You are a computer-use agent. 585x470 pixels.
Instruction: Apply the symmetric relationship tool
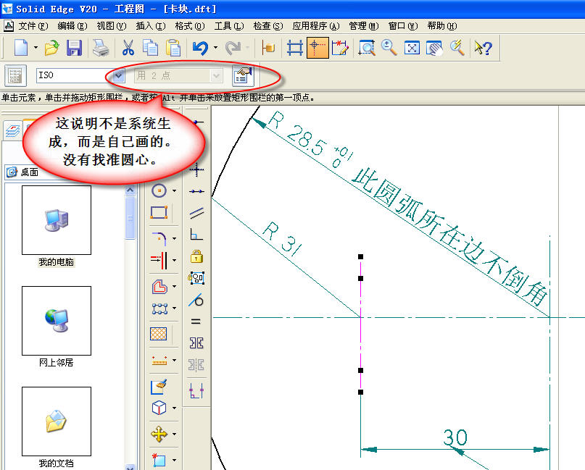[x=196, y=343]
